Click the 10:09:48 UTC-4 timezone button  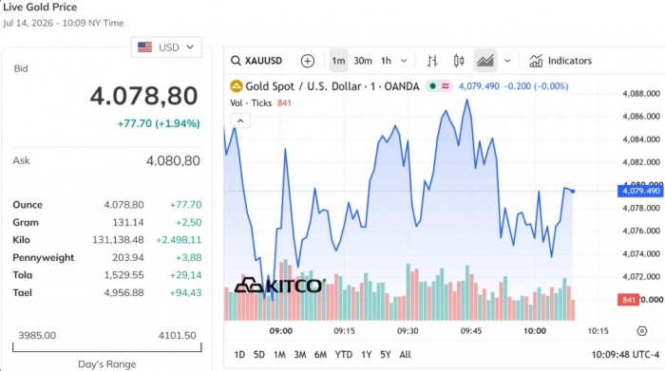tap(625, 355)
